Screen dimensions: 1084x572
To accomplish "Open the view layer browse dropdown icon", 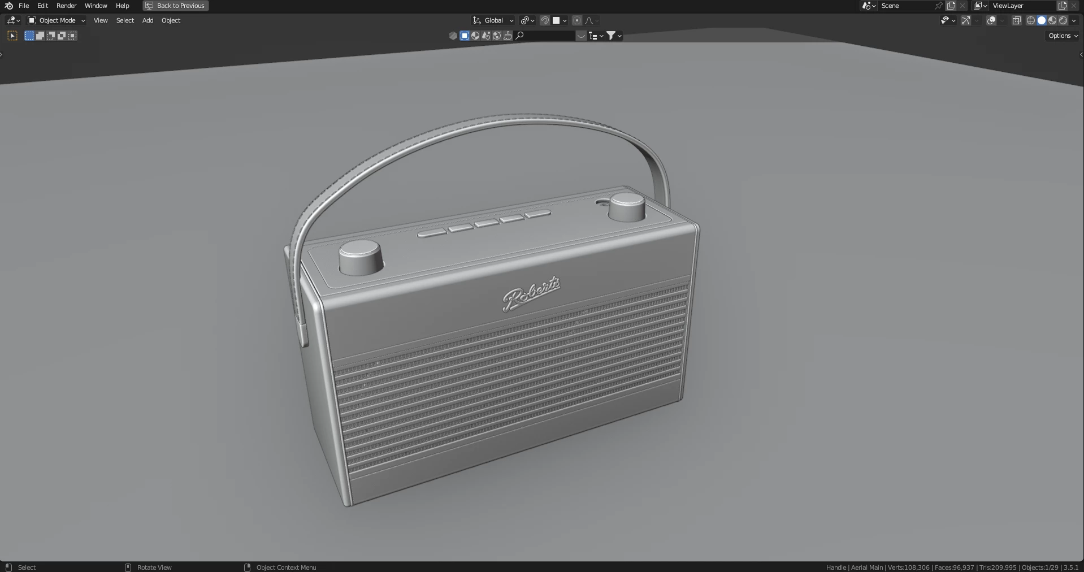I will pyautogui.click(x=980, y=6).
